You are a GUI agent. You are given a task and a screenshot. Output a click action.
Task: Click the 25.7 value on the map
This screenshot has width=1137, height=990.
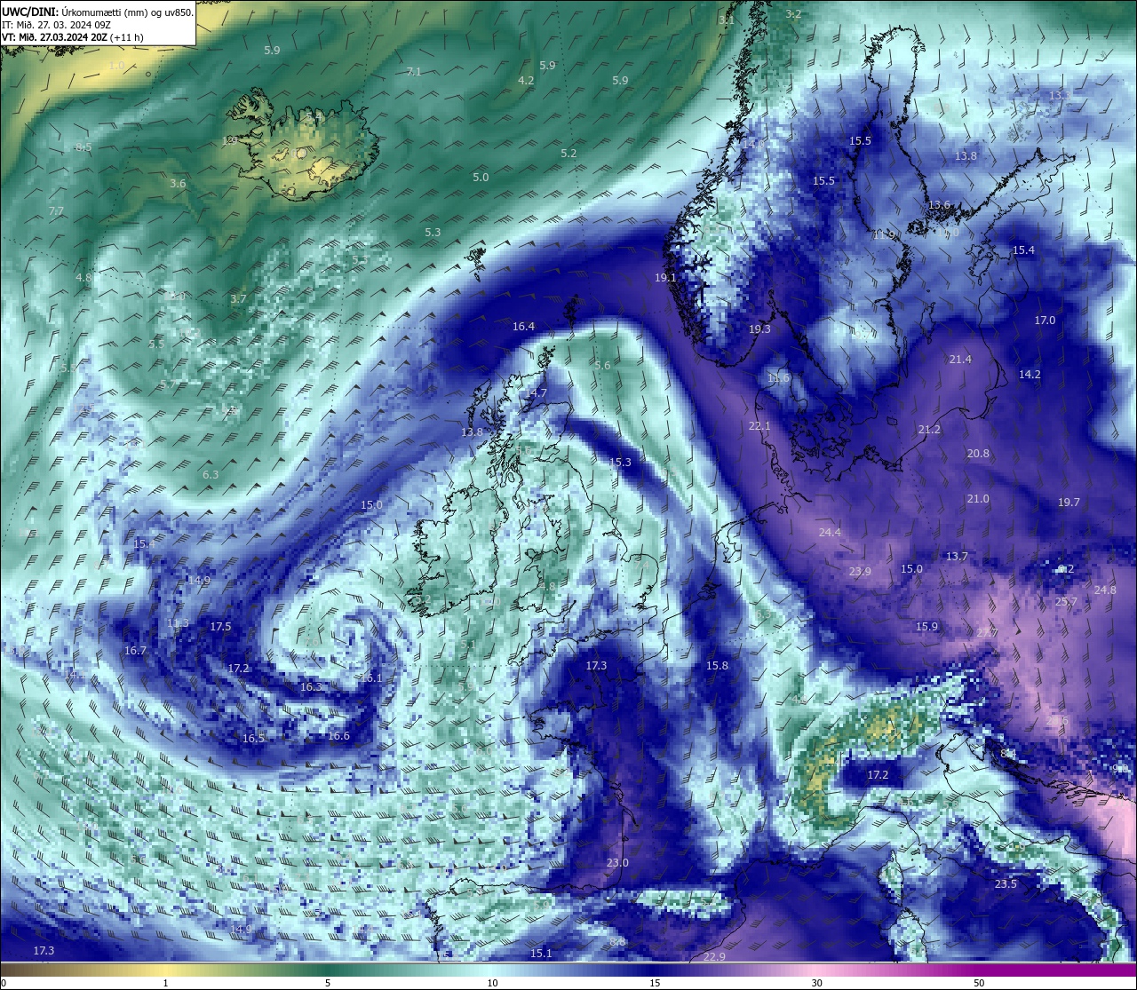pyautogui.click(x=1066, y=602)
